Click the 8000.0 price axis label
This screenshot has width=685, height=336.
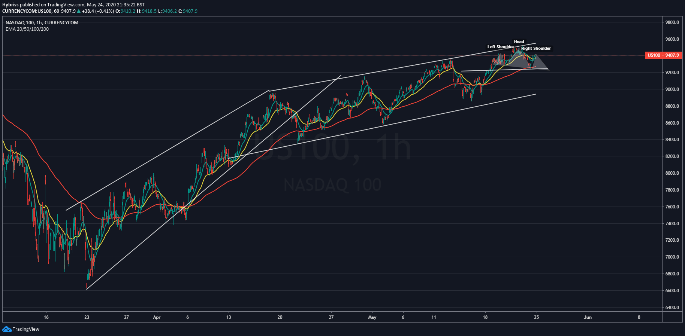672,173
